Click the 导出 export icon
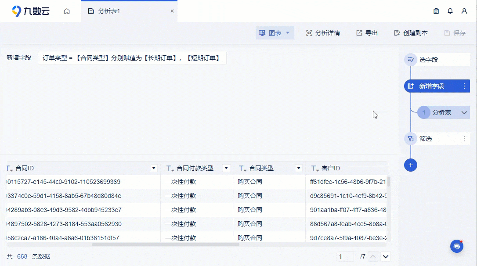This screenshot has width=477, height=266. (x=358, y=32)
